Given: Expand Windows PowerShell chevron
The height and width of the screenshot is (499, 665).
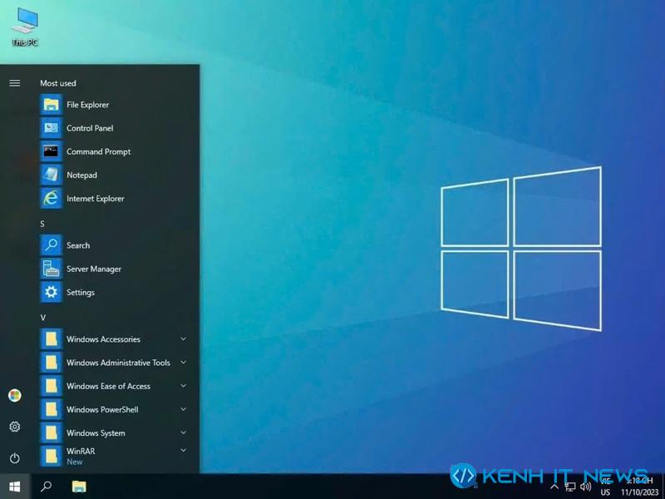Looking at the screenshot, I should click(183, 409).
